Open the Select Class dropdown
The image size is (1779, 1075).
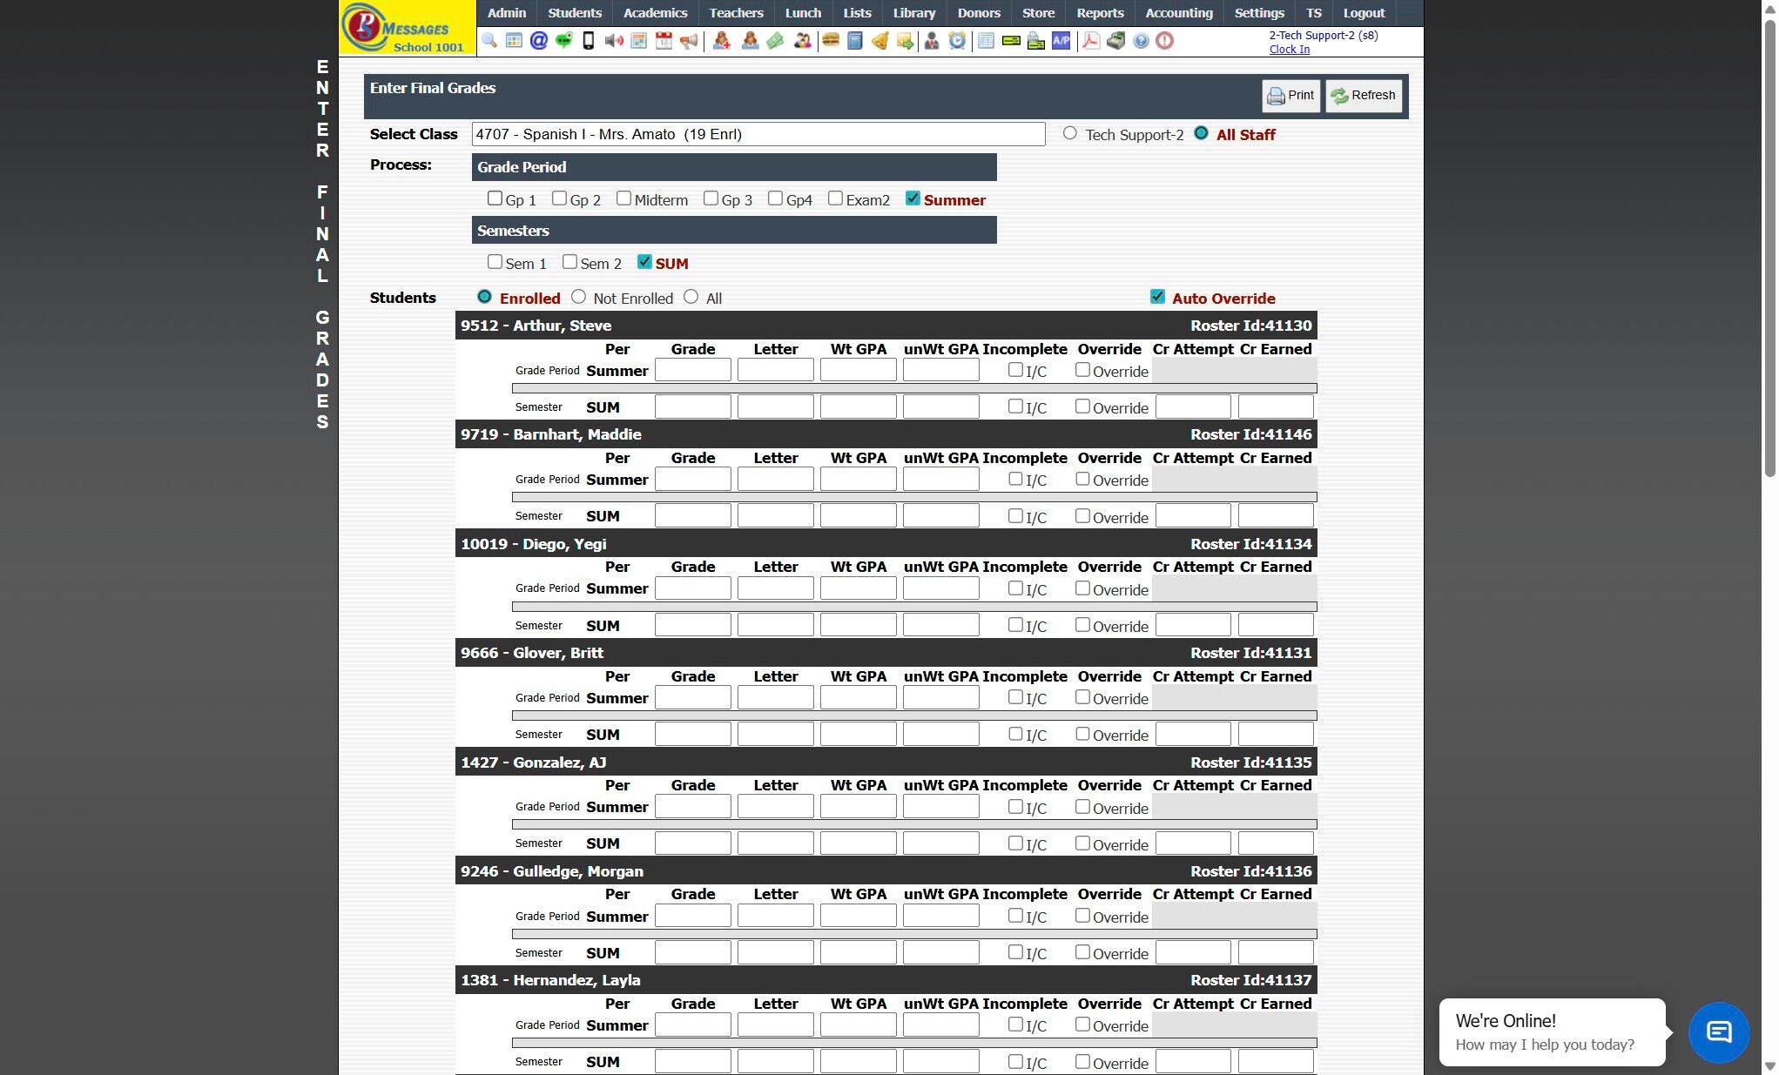coord(758,134)
